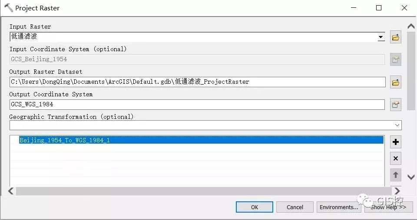The image size is (417, 220).
Task: Click the vertical scrollbar thumb
Action: tap(411, 71)
